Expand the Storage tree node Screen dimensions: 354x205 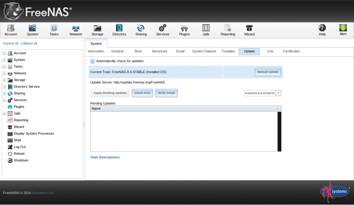click(5, 80)
